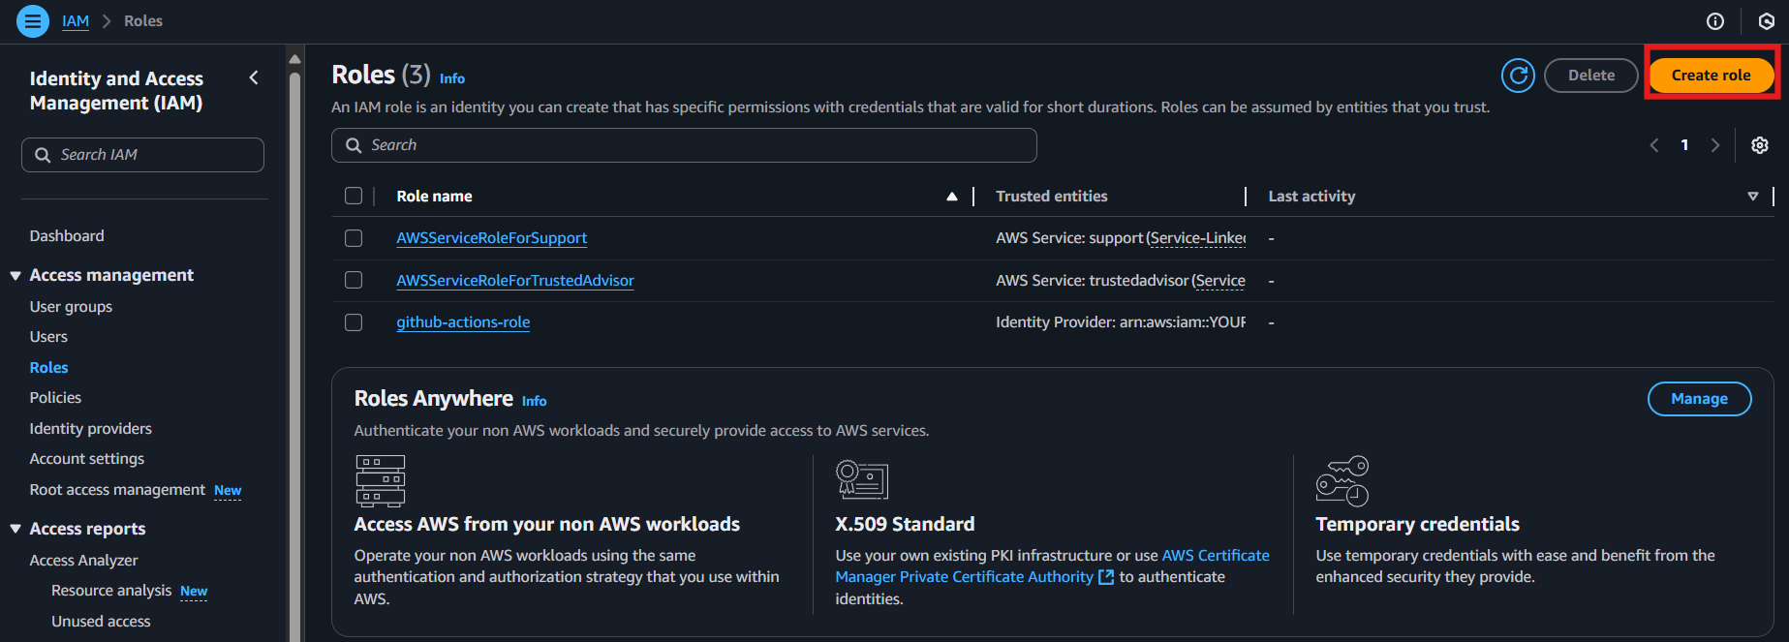The width and height of the screenshot is (1789, 642).
Task: Check the AWSServiceRoleForTrustedAdvisor row checkbox
Action: pos(354,280)
